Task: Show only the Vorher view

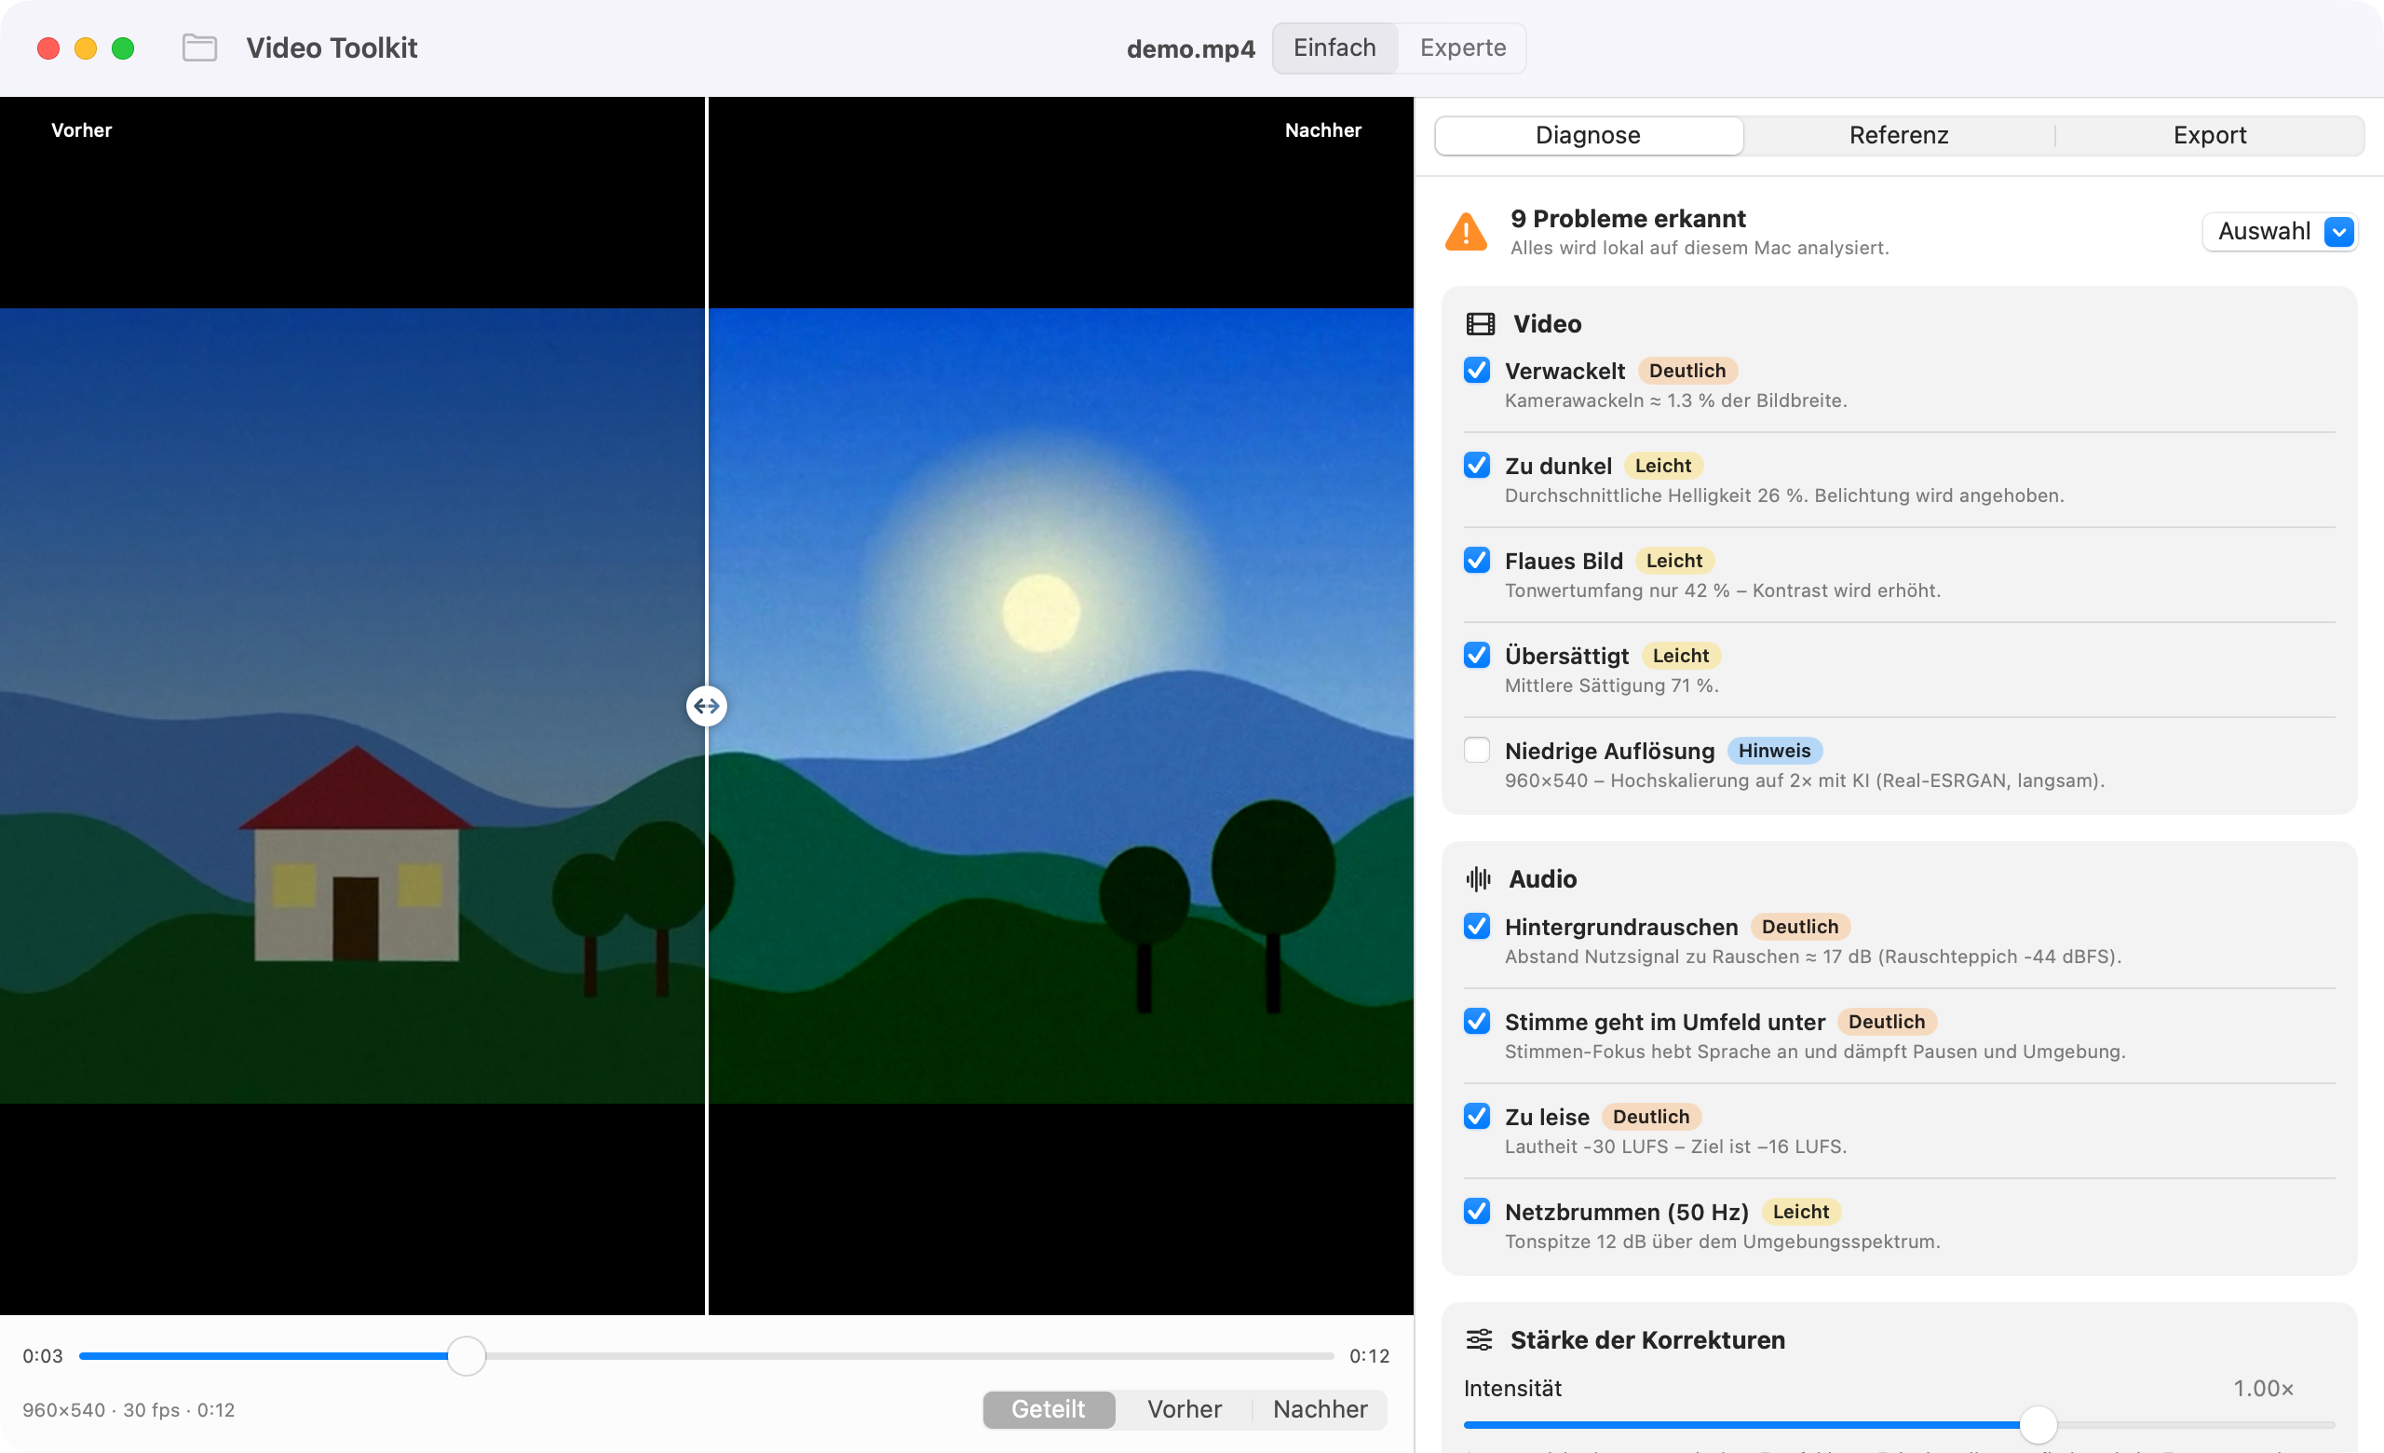Action: pos(1185,1408)
